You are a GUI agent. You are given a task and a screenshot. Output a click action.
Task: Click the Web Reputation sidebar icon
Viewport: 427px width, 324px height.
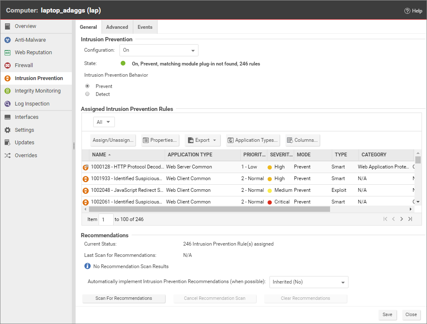pyautogui.click(x=8, y=53)
